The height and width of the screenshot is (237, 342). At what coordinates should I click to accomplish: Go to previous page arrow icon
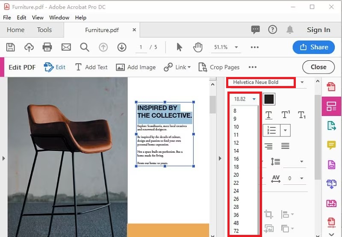(103, 47)
